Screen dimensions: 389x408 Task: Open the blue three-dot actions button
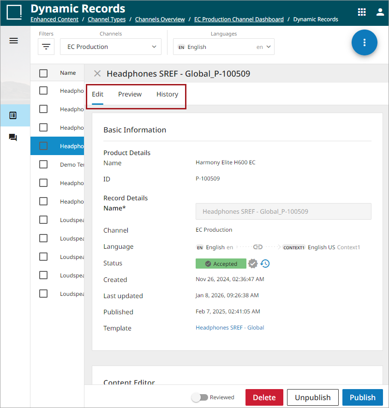click(x=365, y=42)
